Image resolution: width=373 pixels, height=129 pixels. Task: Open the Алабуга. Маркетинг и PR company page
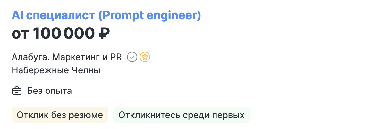click(x=67, y=57)
